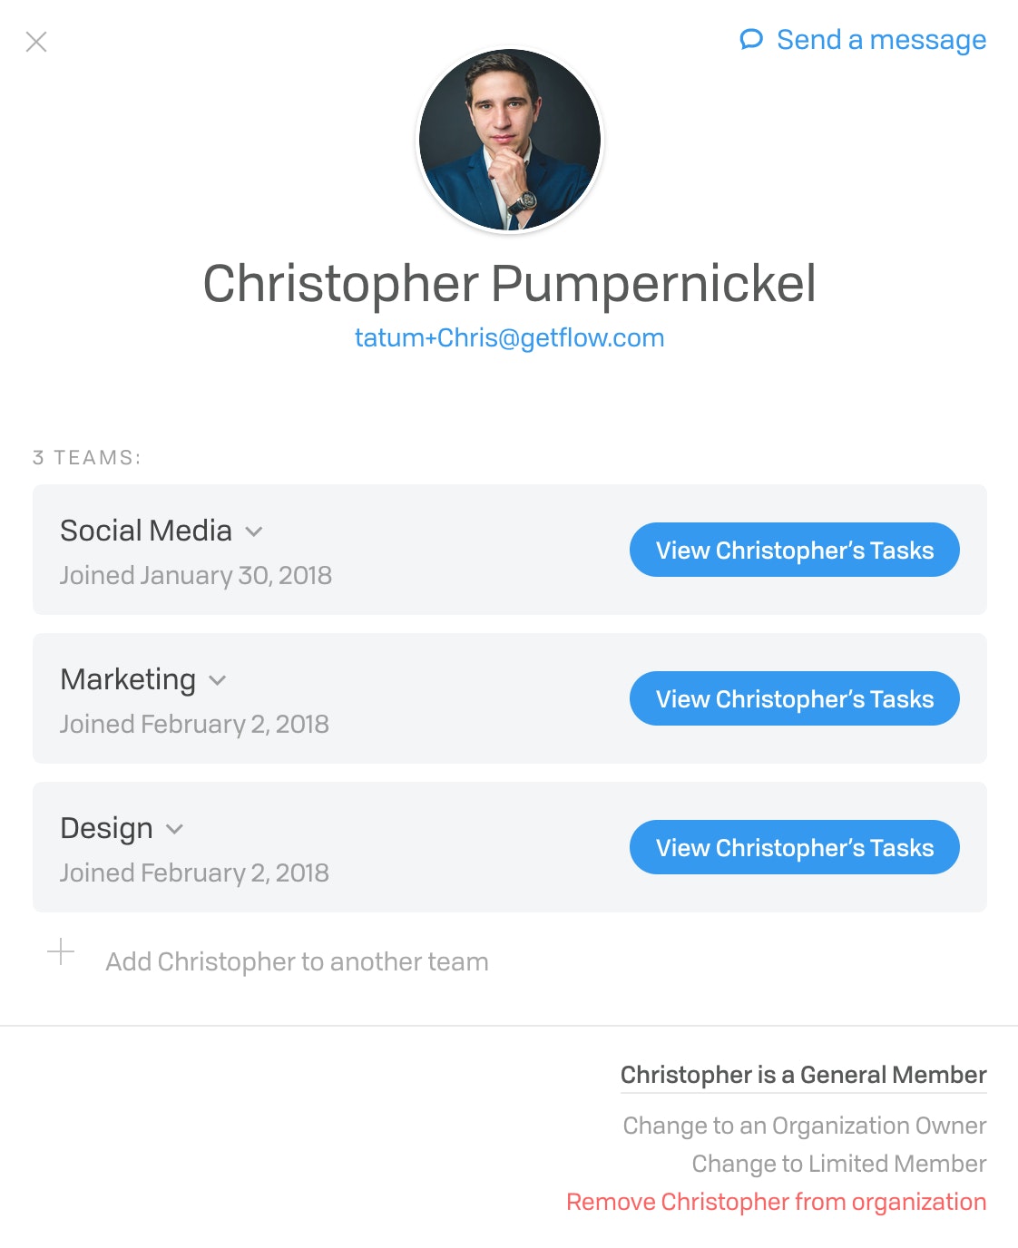Viewport: 1018px width, 1248px height.
Task: Open the tatum+Chris@getflow.com email link
Action: (510, 337)
